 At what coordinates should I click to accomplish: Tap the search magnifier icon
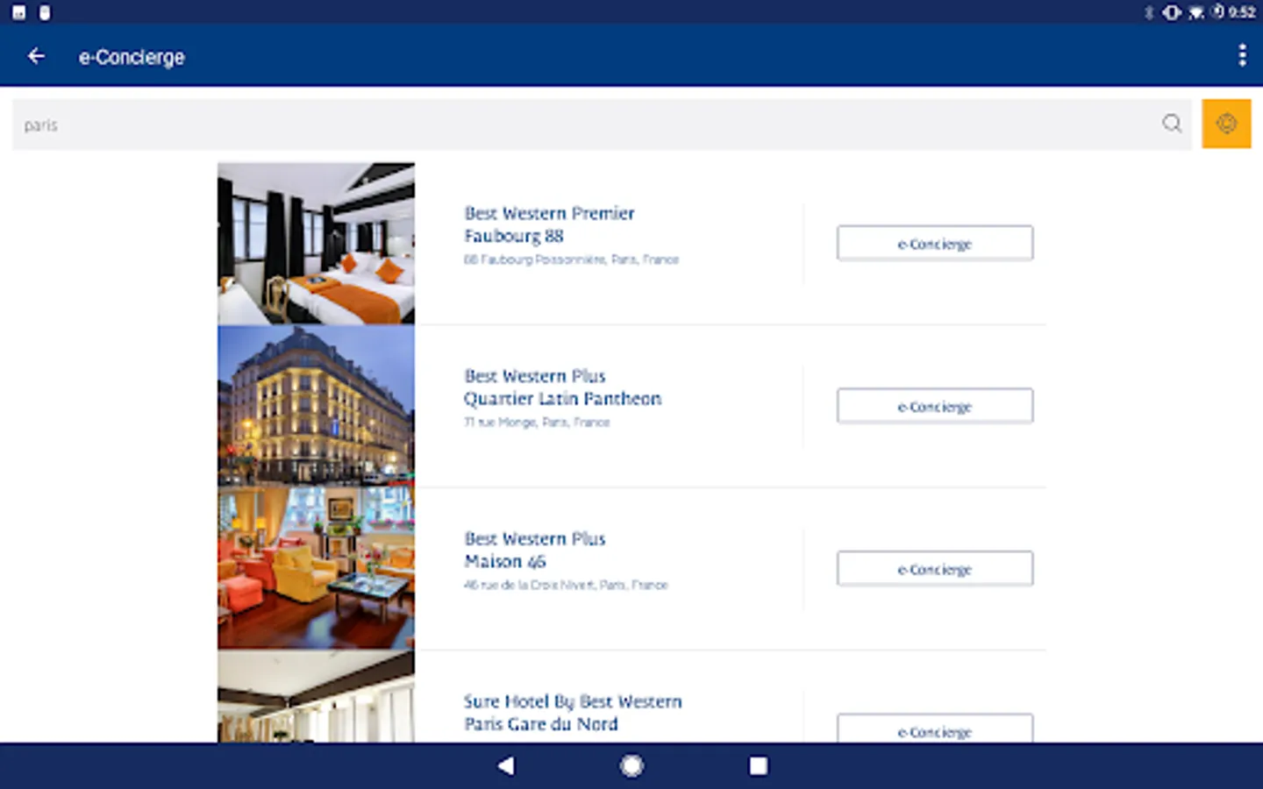click(x=1172, y=124)
